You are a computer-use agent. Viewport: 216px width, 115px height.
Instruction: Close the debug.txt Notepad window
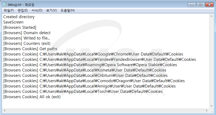click(x=209, y=5)
